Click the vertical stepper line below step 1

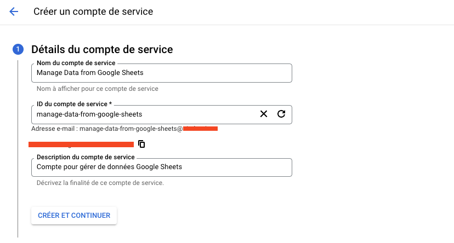click(x=18, y=148)
